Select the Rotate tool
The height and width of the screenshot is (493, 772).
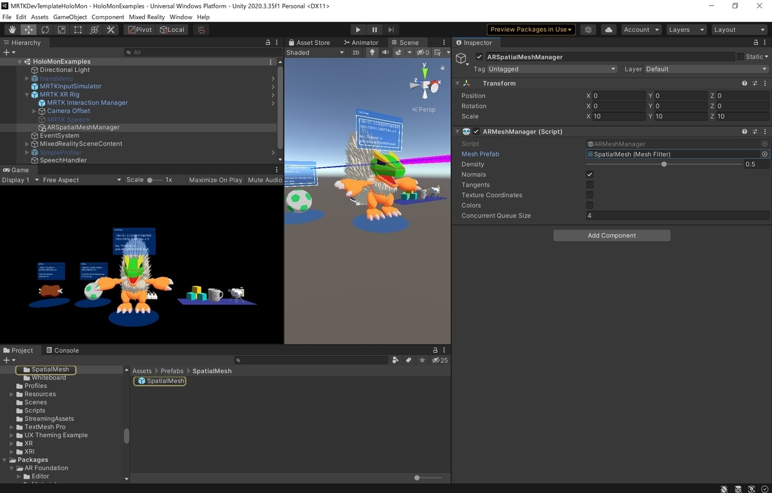[45, 30]
